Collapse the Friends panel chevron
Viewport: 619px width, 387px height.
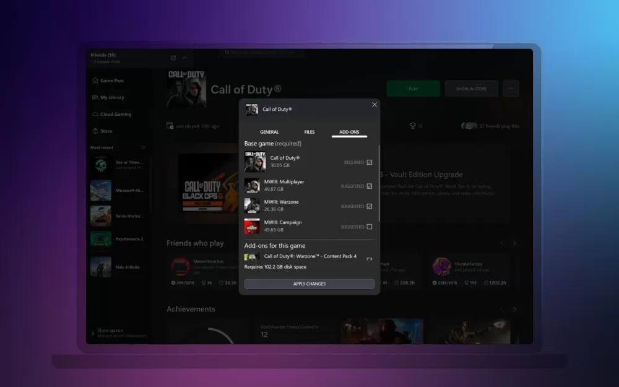(184, 58)
